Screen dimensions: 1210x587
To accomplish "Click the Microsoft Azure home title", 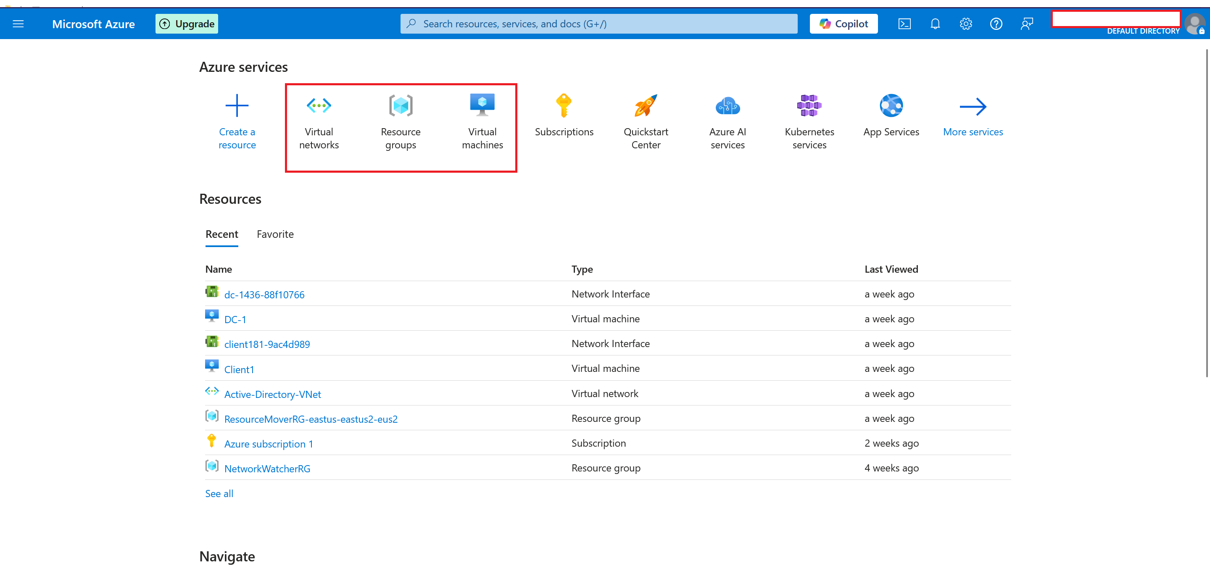I will (x=93, y=24).
